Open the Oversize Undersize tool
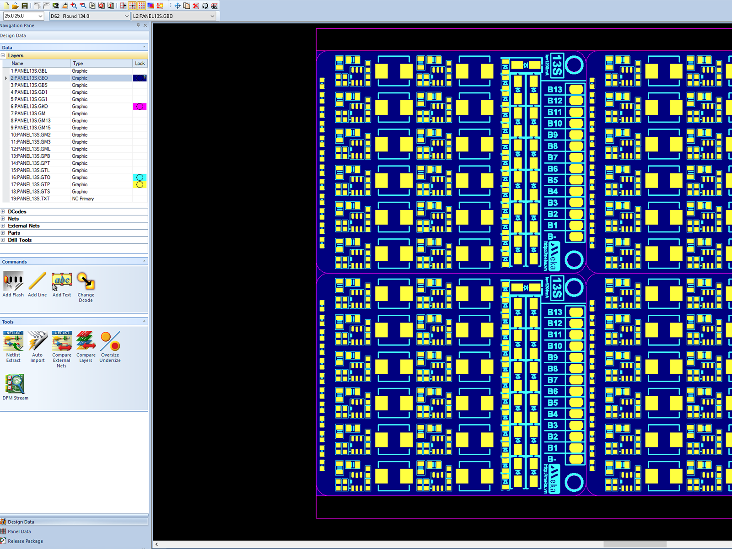Viewport: 732px width, 549px height. (110, 347)
